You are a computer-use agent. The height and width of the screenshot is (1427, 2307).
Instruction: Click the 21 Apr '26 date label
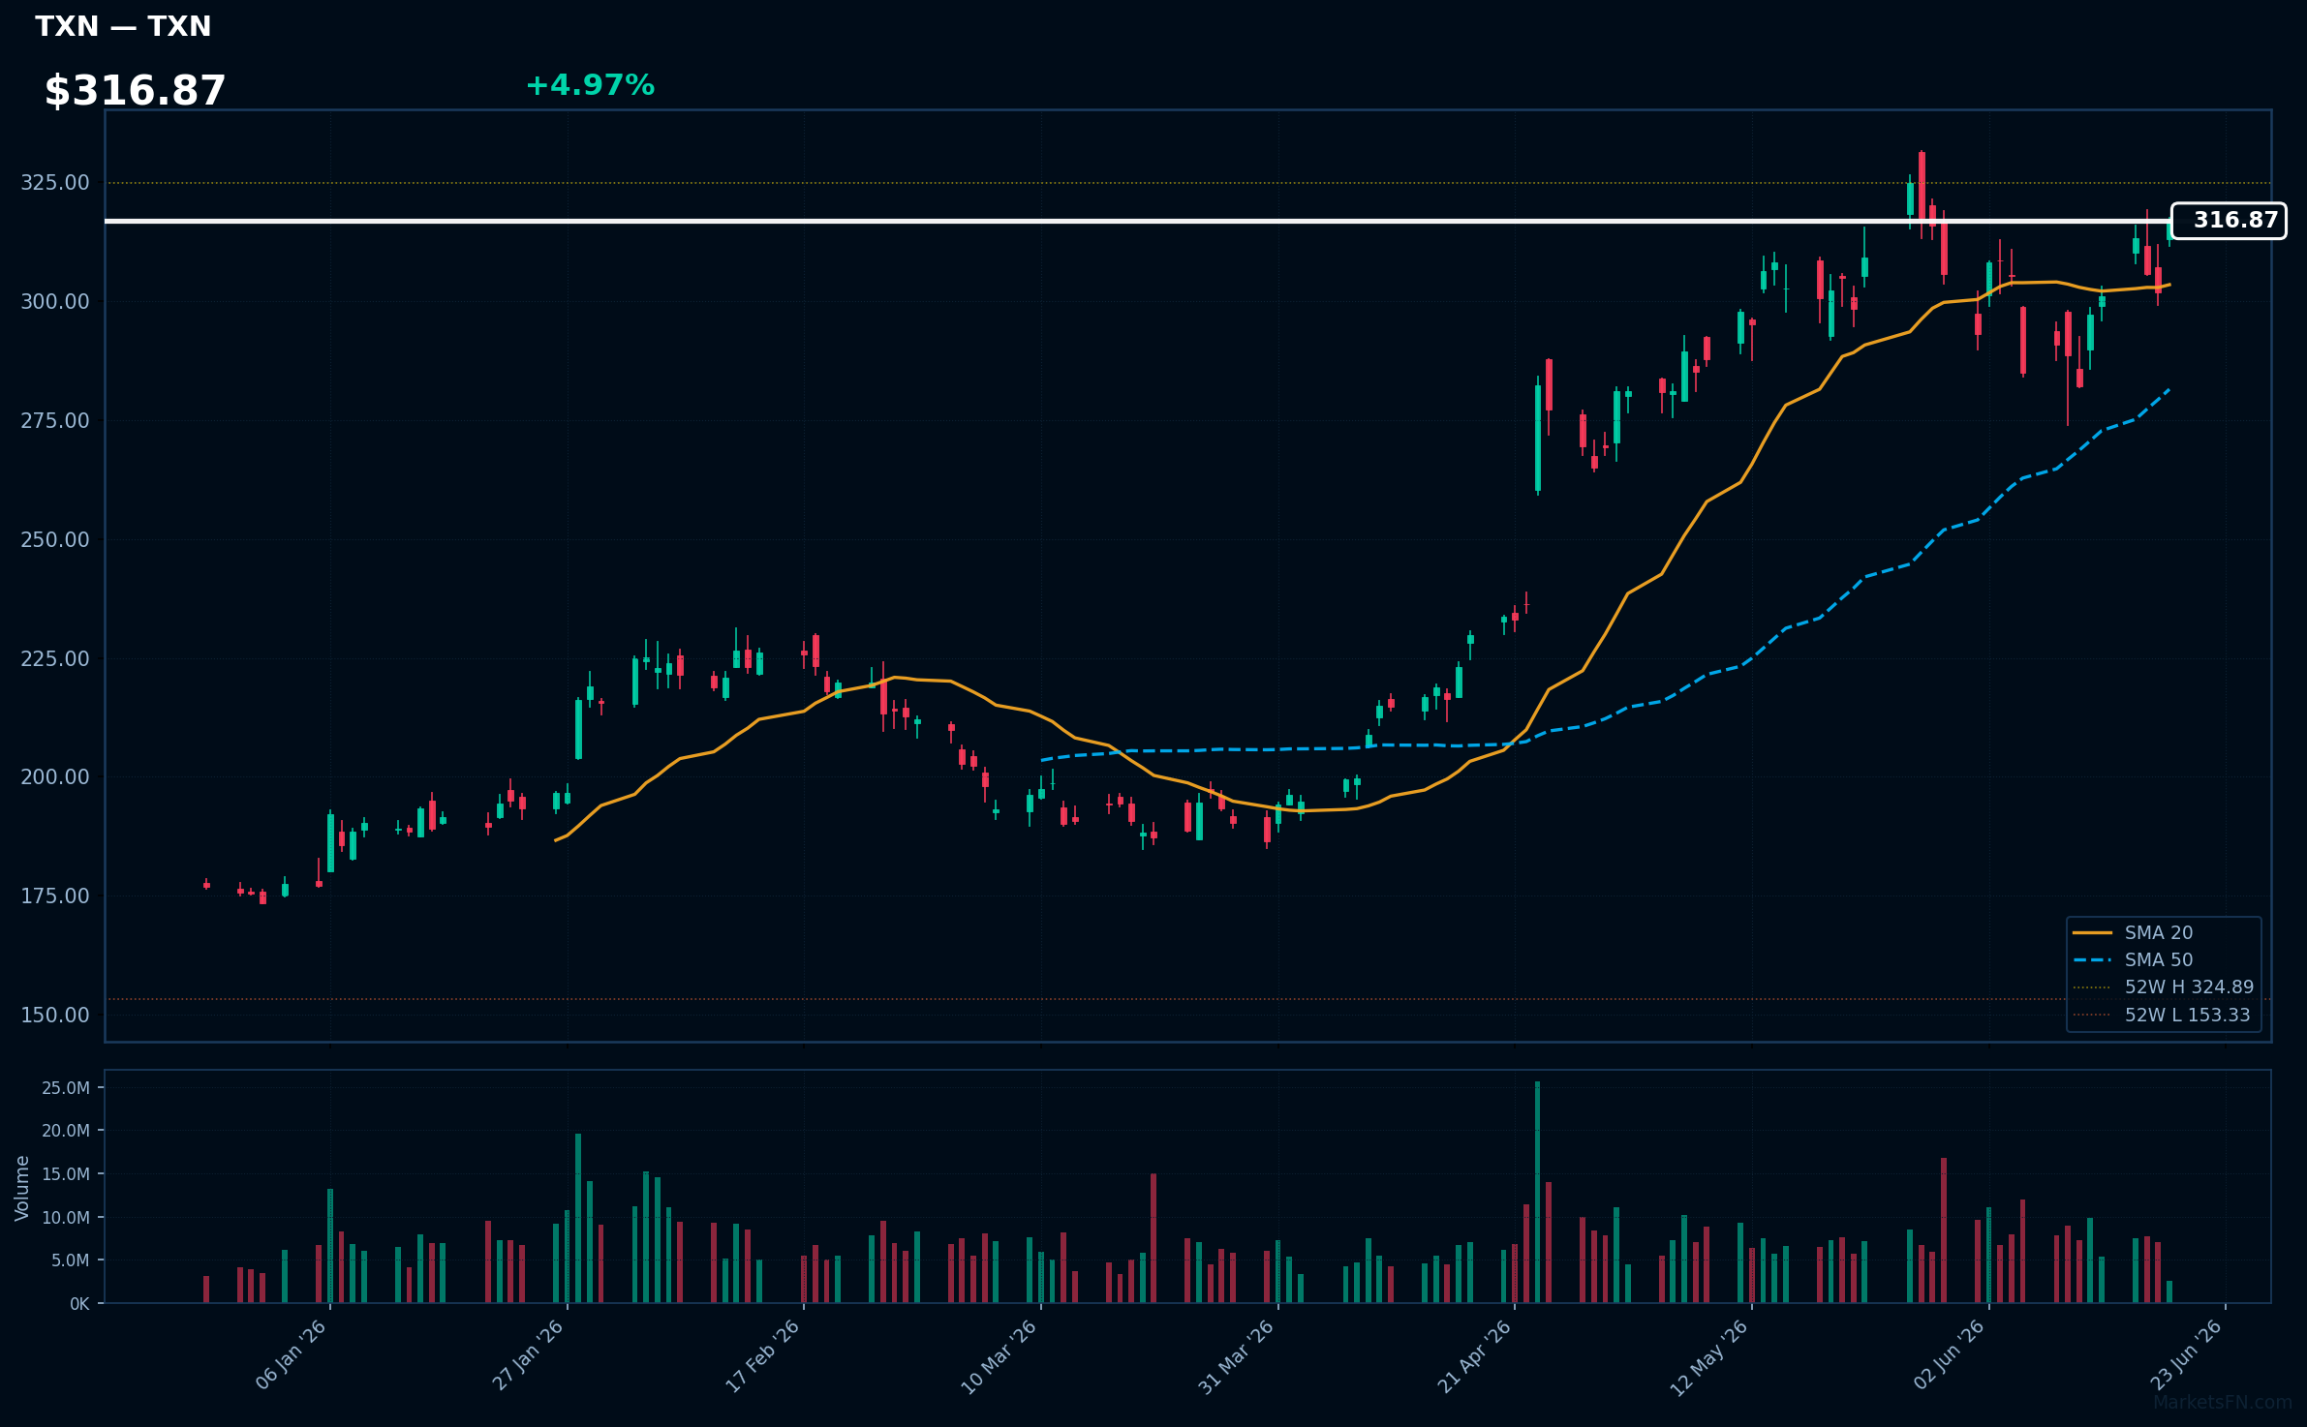point(1475,1355)
